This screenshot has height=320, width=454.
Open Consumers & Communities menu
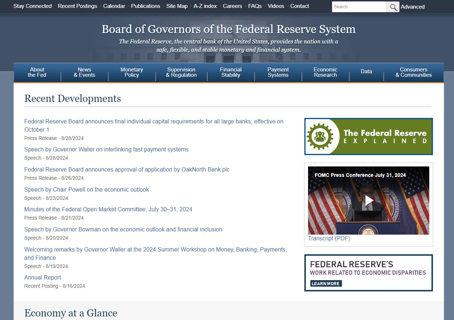pos(413,72)
